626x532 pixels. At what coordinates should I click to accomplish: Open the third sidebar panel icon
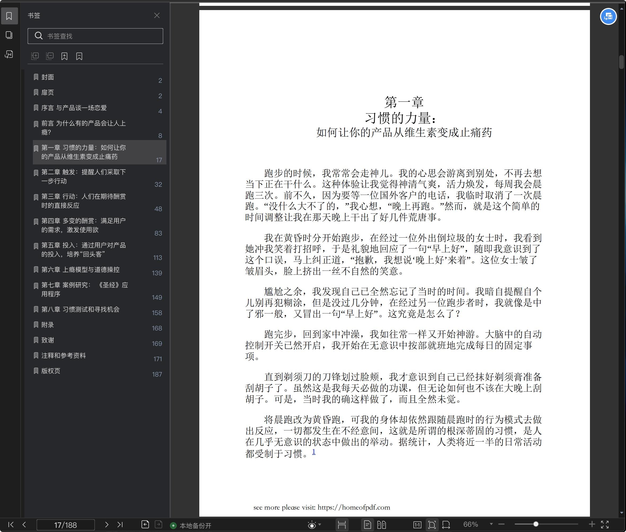9,54
